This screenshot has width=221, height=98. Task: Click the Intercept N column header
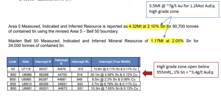tap(43, 62)
